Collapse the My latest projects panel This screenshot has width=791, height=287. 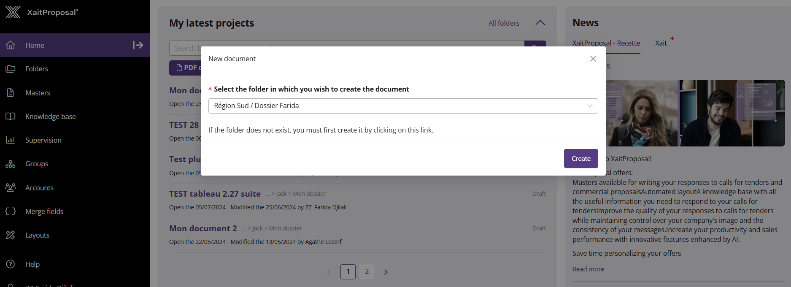pyautogui.click(x=540, y=23)
